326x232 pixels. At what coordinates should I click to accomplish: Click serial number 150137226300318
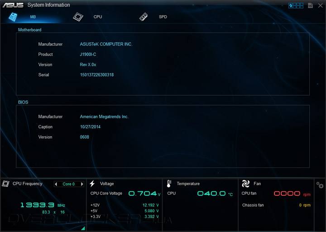[97, 74]
